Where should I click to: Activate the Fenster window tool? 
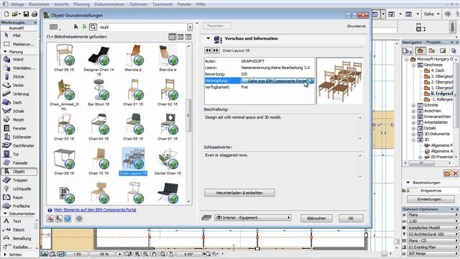pyautogui.click(x=19, y=128)
